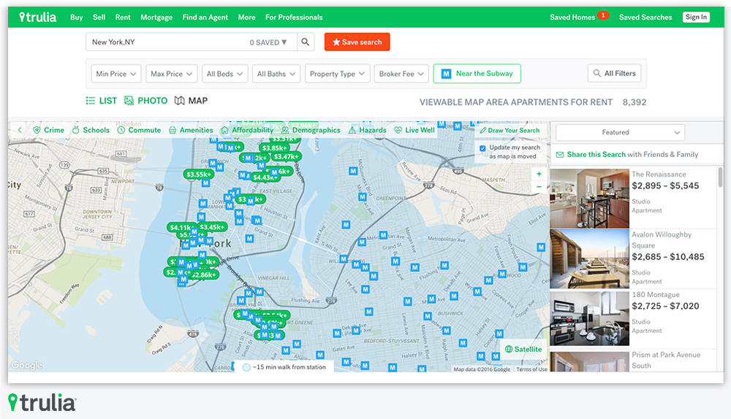Uncheck Update my search as map moved
This screenshot has width=731, height=419.
tap(482, 148)
